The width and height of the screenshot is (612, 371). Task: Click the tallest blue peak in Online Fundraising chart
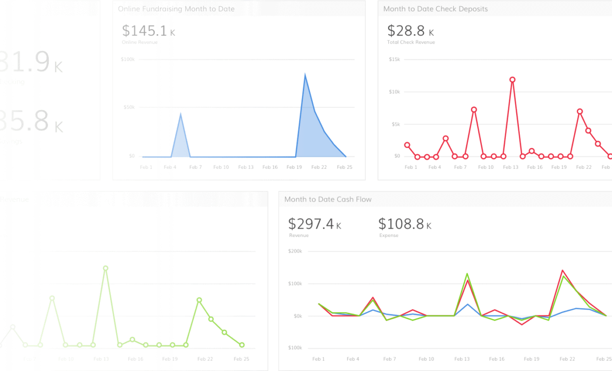[x=305, y=75]
